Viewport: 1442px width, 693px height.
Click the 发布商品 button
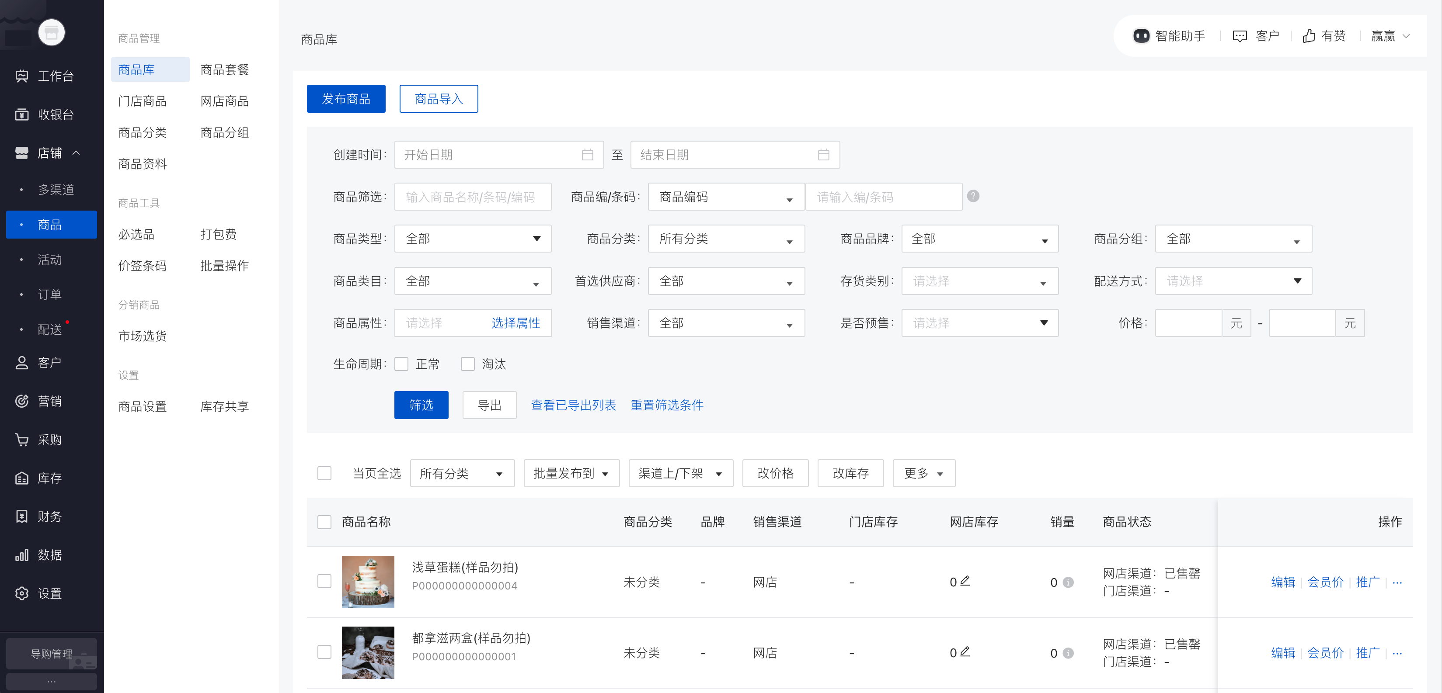346,98
